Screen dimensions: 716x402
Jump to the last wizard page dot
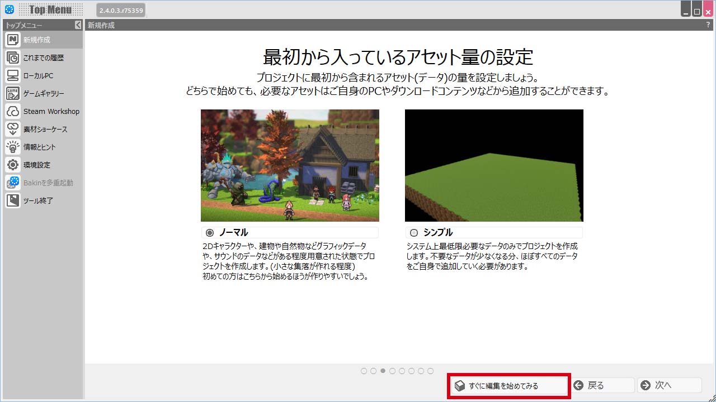click(x=430, y=371)
